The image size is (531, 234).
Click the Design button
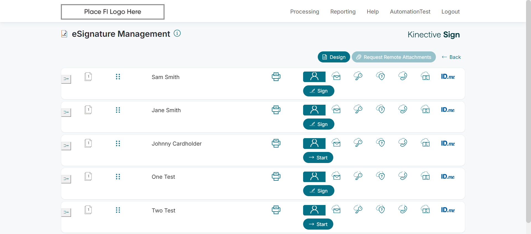click(x=334, y=57)
